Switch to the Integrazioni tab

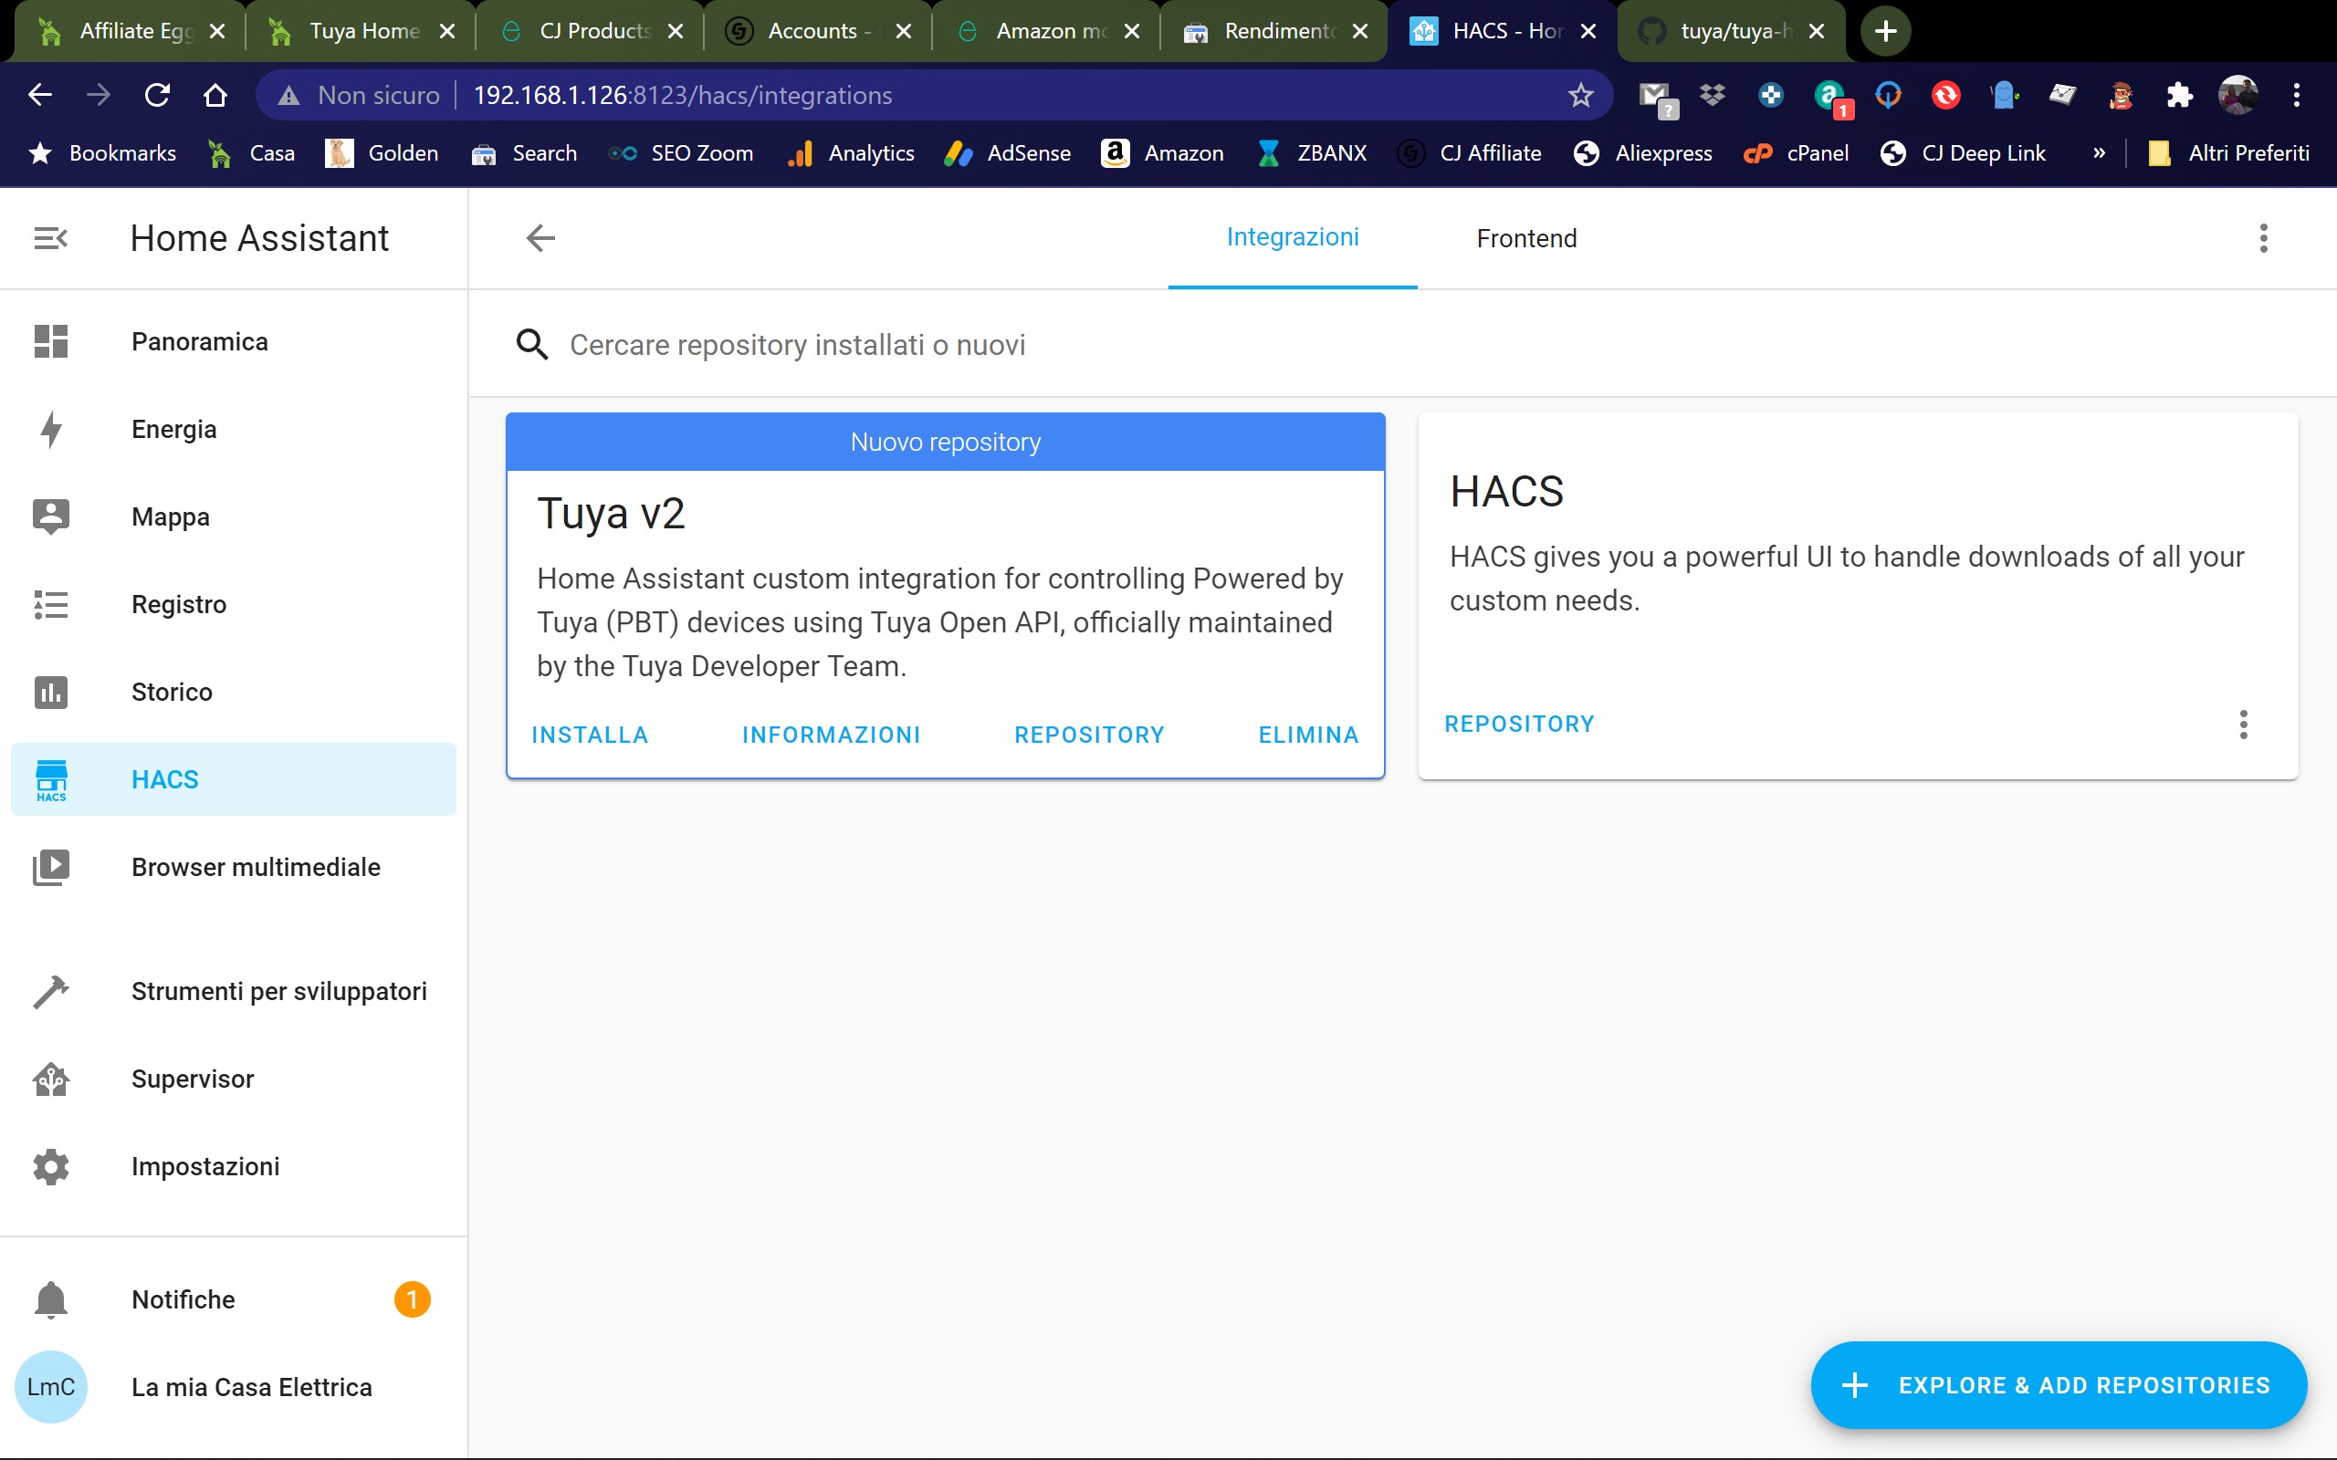1292,237
